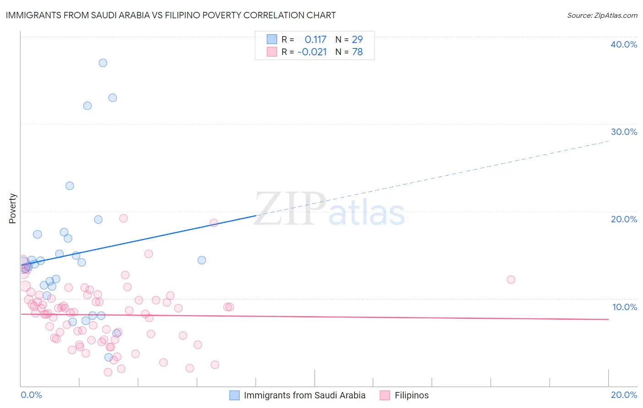This screenshot has height=408, width=643.
Task: Click the blue data point near 33%
Action: click(113, 97)
